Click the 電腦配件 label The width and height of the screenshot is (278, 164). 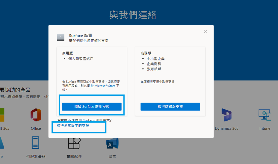click(74, 156)
